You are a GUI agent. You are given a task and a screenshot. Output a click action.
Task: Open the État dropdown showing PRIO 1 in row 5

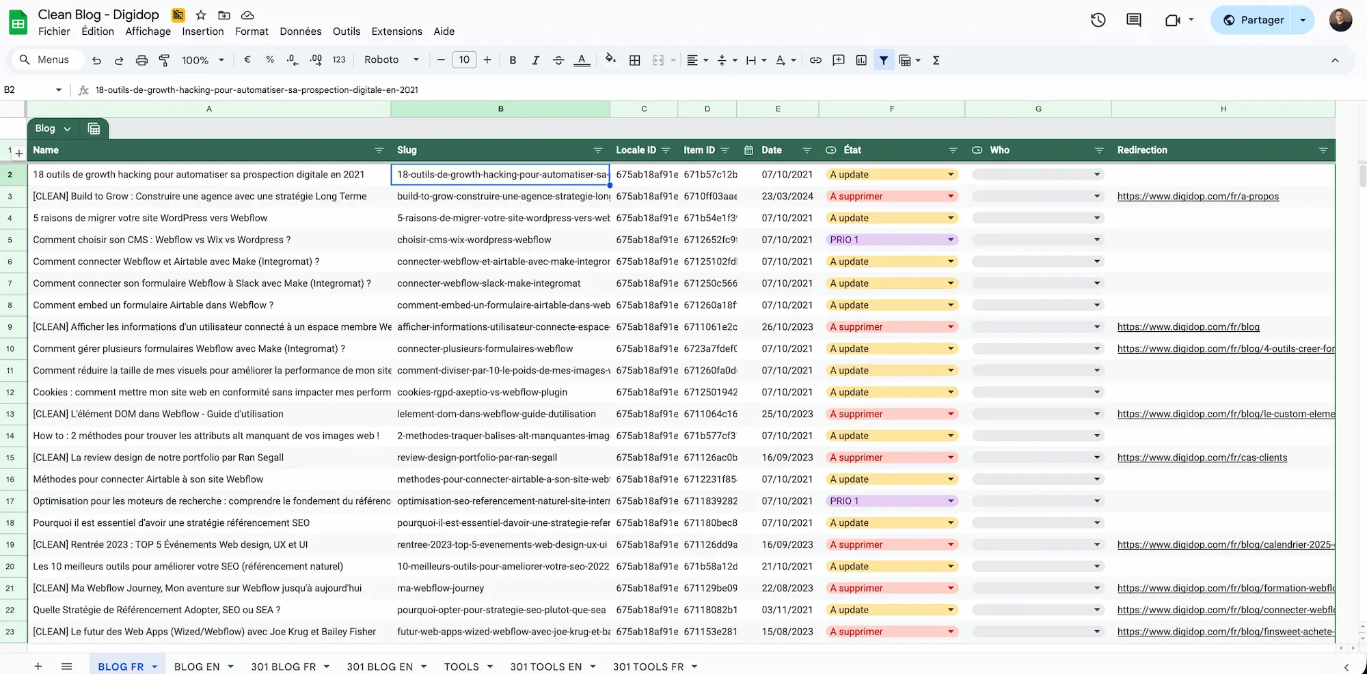950,240
